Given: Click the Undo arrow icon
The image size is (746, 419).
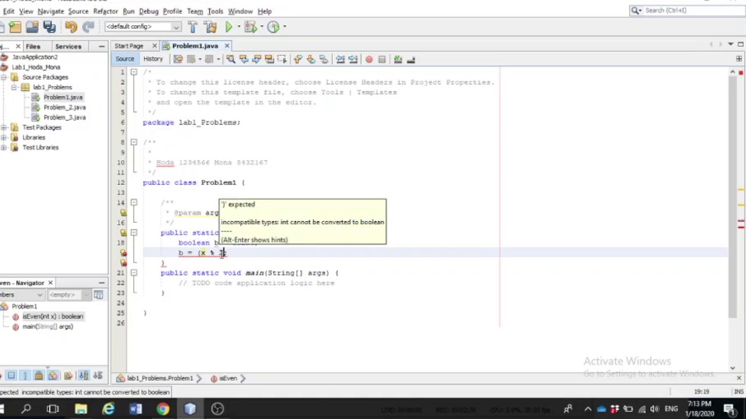Looking at the screenshot, I should click(71, 27).
